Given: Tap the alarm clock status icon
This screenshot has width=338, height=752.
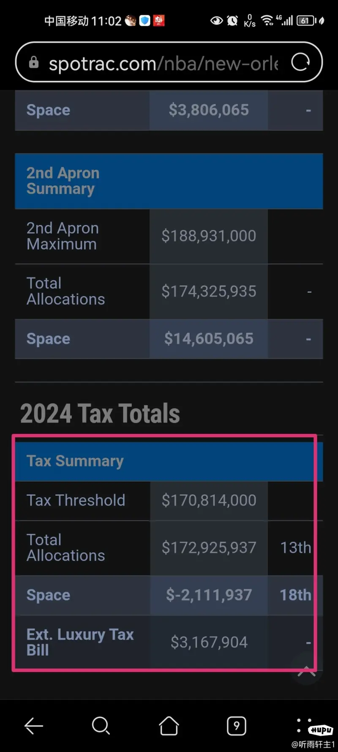Looking at the screenshot, I should click(x=232, y=20).
